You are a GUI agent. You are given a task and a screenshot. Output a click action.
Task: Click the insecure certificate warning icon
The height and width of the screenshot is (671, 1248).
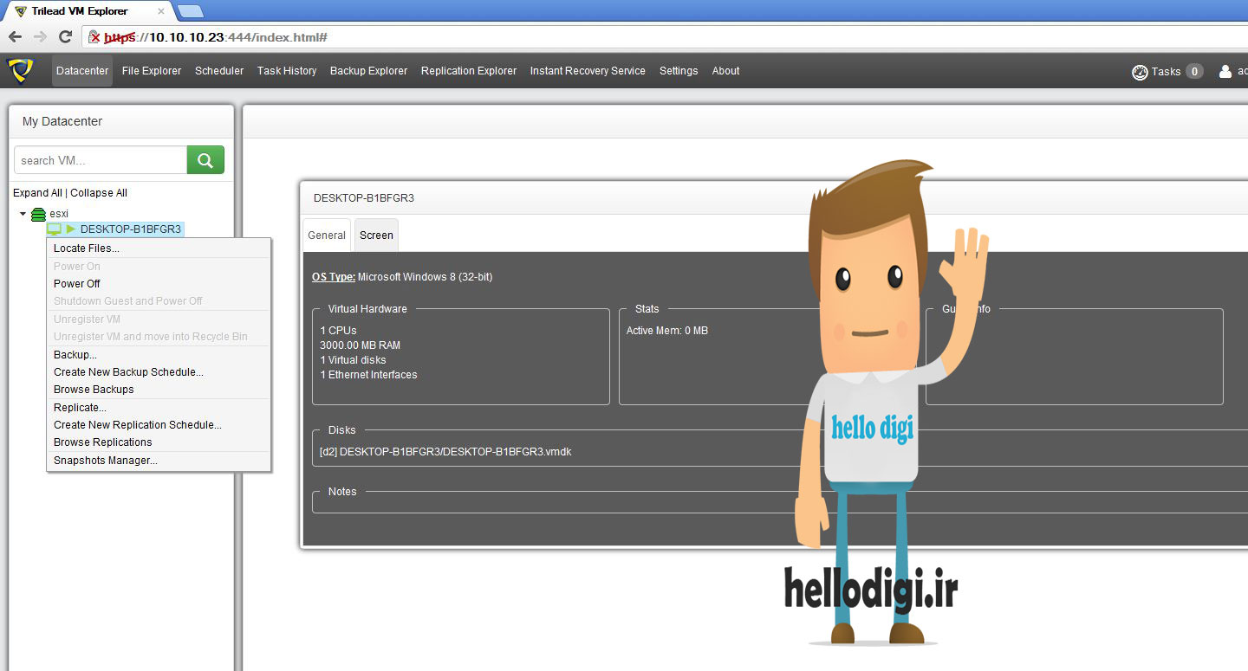click(x=94, y=37)
